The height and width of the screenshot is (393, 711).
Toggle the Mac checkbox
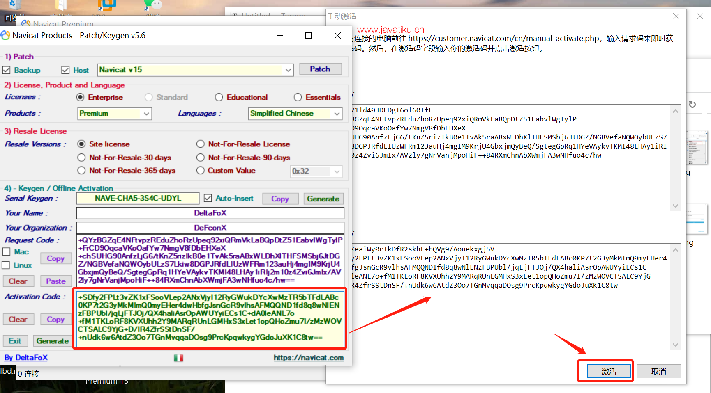pos(6,251)
